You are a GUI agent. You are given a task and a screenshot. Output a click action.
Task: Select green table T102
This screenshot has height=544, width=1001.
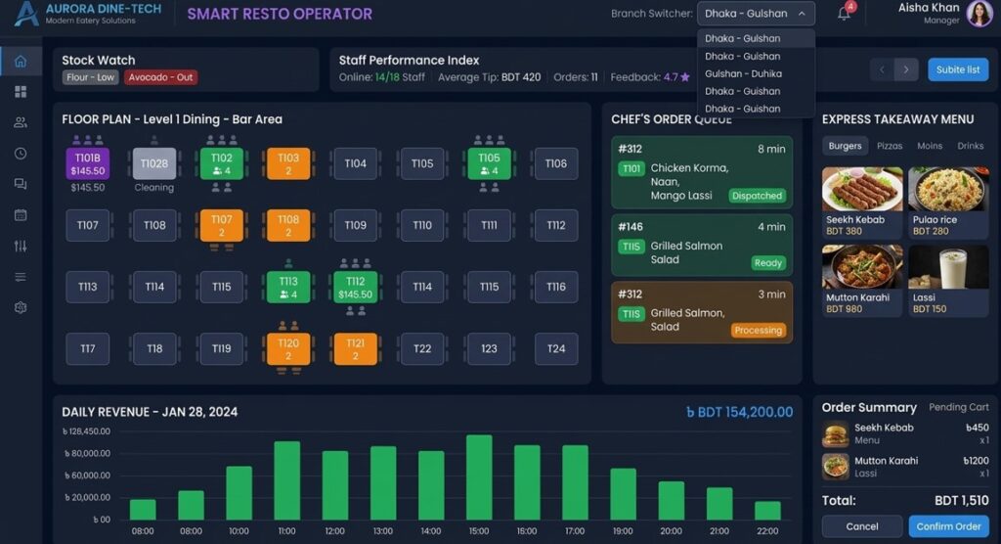pyautogui.click(x=222, y=163)
